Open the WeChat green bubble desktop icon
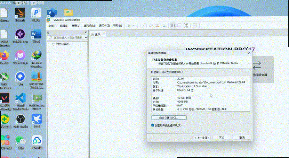 point(21,141)
